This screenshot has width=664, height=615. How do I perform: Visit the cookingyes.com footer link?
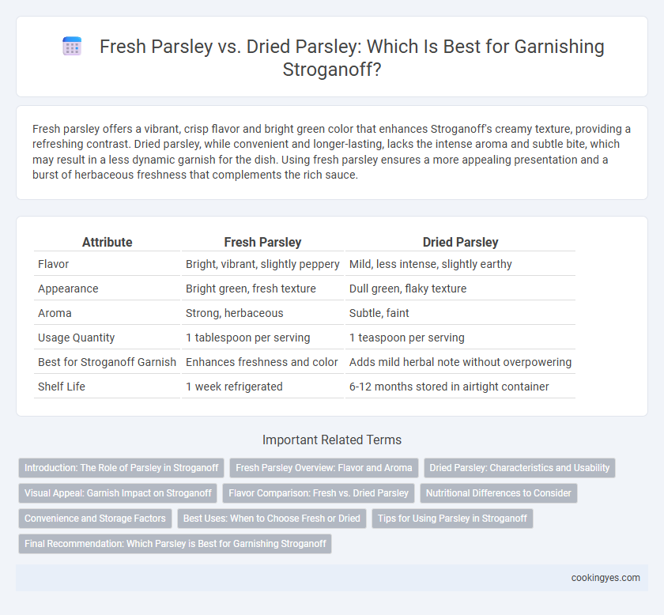coord(606,578)
